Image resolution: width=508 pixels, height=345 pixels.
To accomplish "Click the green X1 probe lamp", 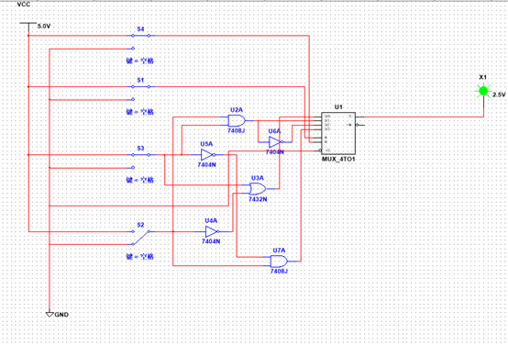I will [483, 91].
